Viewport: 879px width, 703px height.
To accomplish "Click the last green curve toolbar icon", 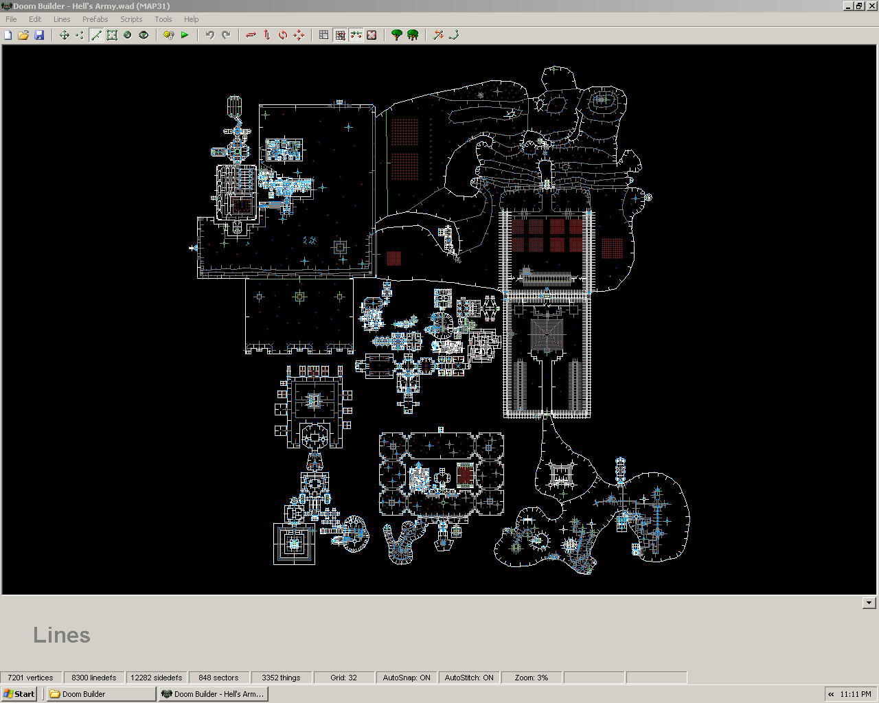I will (x=454, y=35).
